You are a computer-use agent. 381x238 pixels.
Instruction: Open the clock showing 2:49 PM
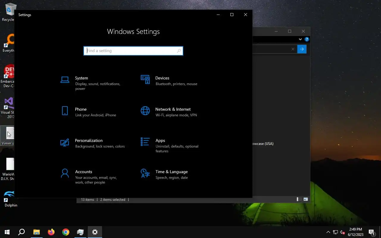(356, 232)
